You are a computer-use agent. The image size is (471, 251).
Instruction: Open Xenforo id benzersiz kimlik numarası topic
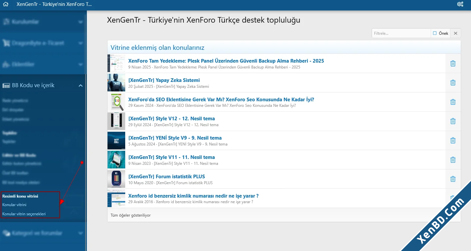[193, 196]
